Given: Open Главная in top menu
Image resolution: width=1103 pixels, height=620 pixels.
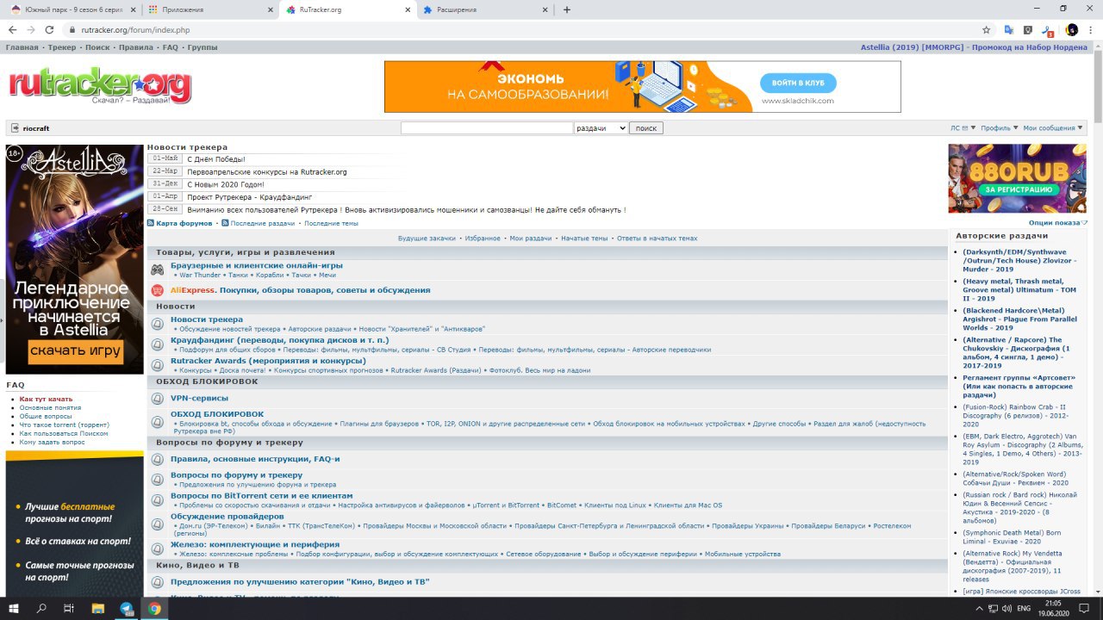Looking at the screenshot, I should coord(22,47).
